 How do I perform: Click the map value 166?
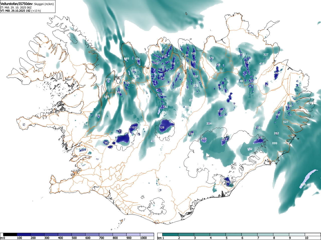[127, 83]
